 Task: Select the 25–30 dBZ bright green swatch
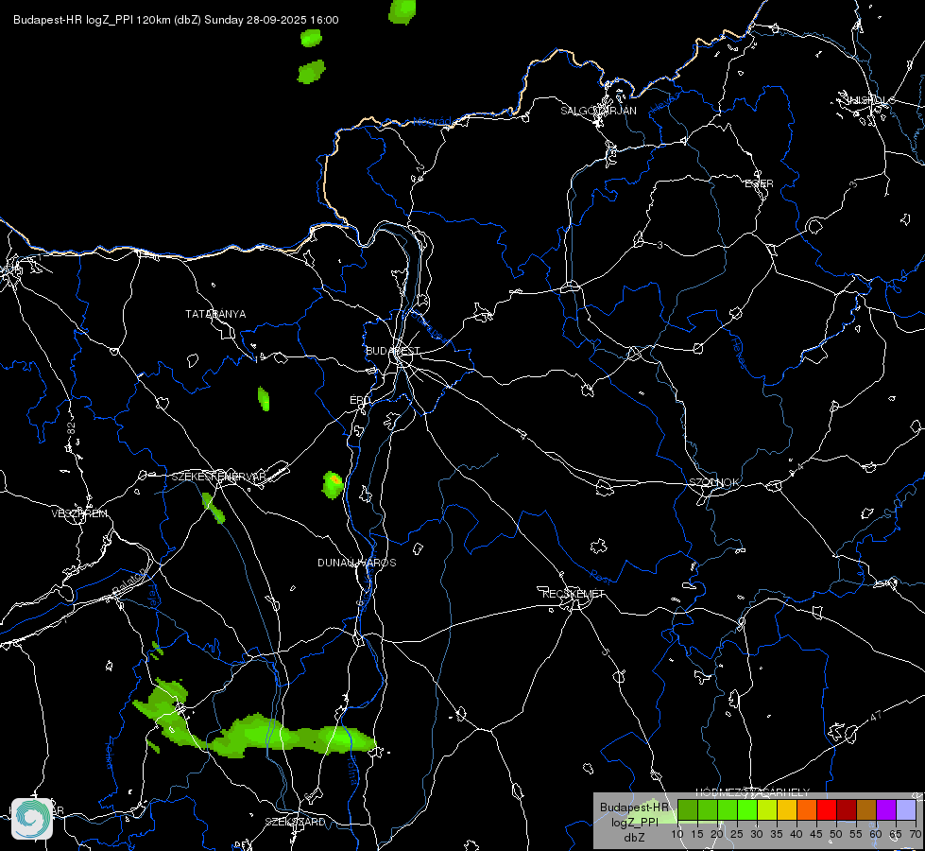(x=747, y=809)
